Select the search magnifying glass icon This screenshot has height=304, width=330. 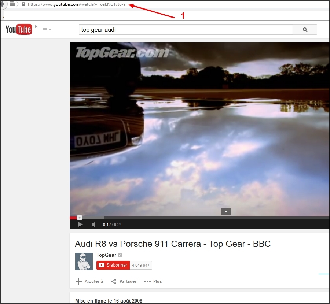(x=305, y=29)
